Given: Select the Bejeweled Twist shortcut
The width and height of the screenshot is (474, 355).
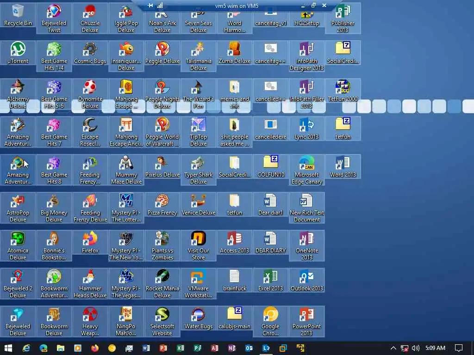Looking at the screenshot, I should point(54,18).
